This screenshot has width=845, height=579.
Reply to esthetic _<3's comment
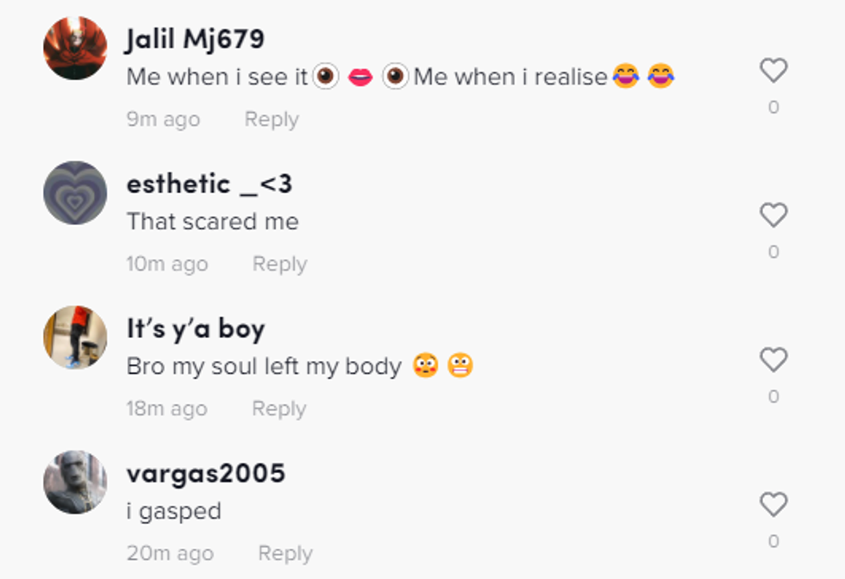(x=279, y=265)
